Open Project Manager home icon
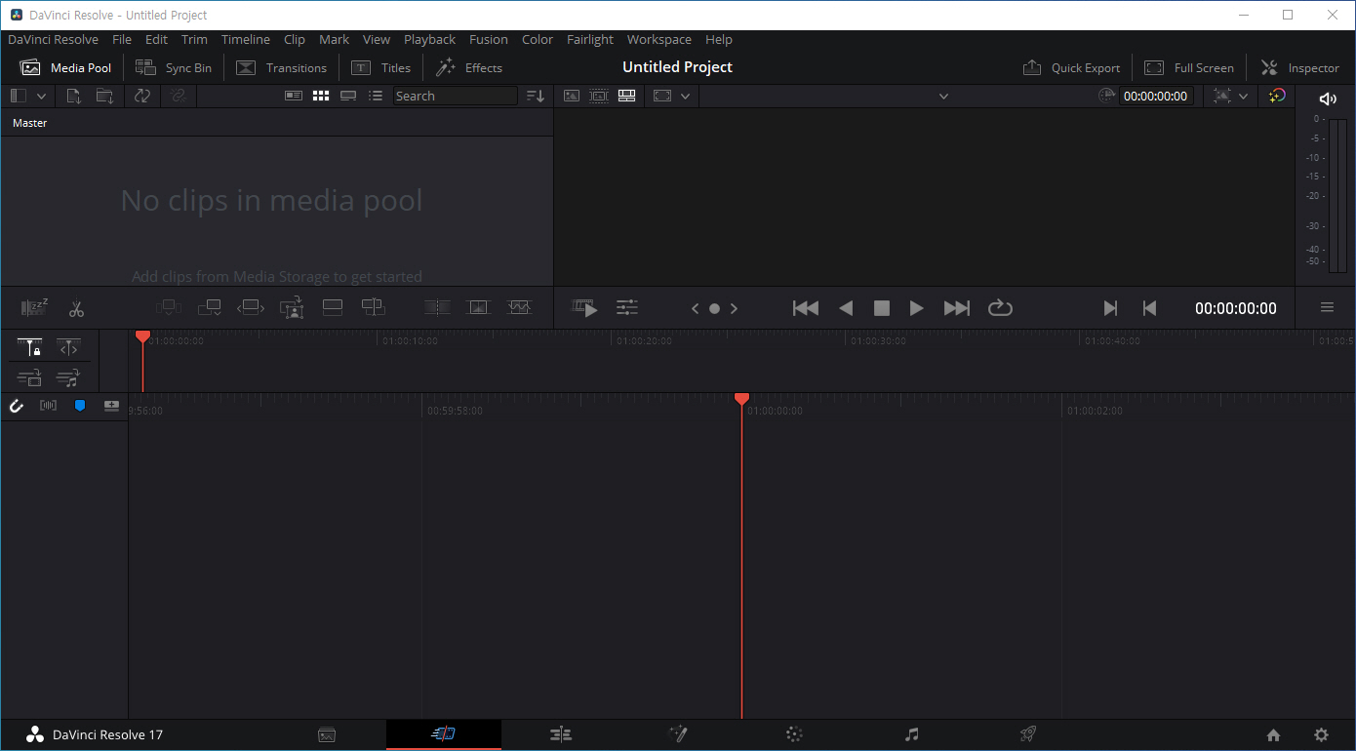Image resolution: width=1356 pixels, height=751 pixels. click(1273, 735)
